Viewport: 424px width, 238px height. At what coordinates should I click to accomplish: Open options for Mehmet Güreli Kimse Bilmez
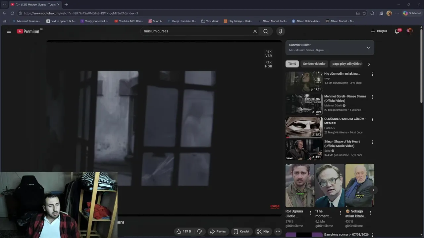[372, 97]
